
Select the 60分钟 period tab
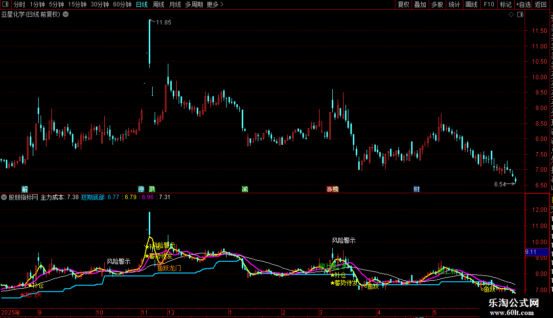[122, 4]
